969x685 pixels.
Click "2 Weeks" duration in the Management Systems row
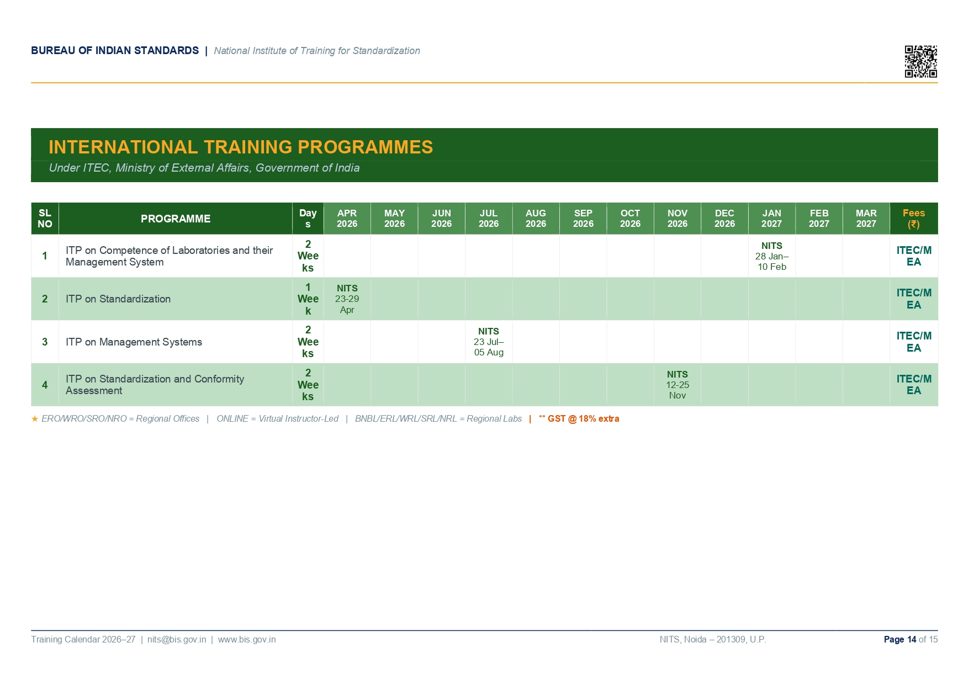[x=308, y=342]
